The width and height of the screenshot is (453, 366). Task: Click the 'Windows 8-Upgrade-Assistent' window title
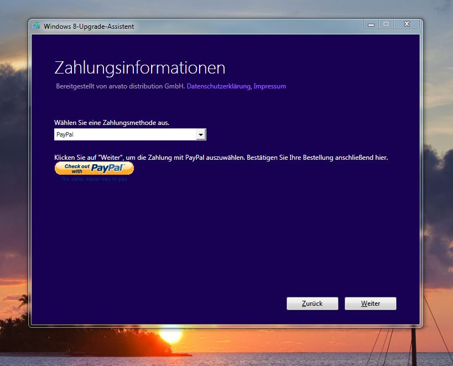pyautogui.click(x=88, y=27)
